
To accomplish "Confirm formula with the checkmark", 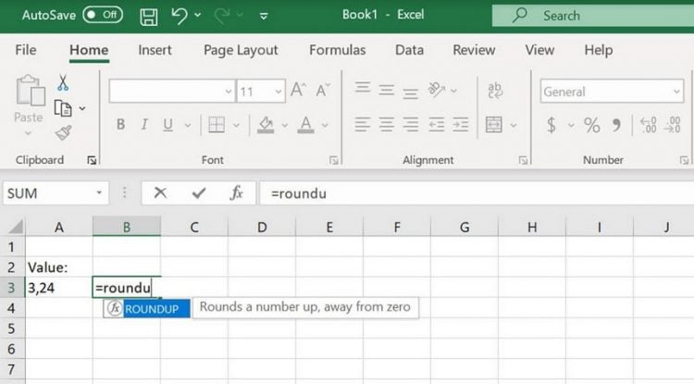I will point(199,192).
